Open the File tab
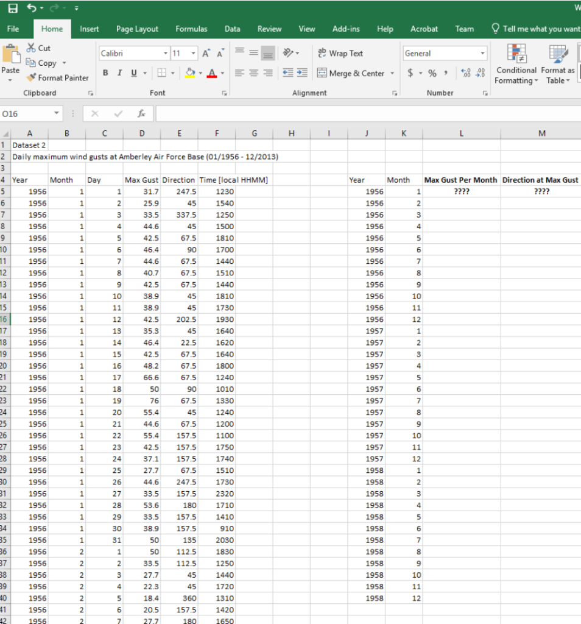Viewport: 581px width, 624px height. pyautogui.click(x=13, y=29)
